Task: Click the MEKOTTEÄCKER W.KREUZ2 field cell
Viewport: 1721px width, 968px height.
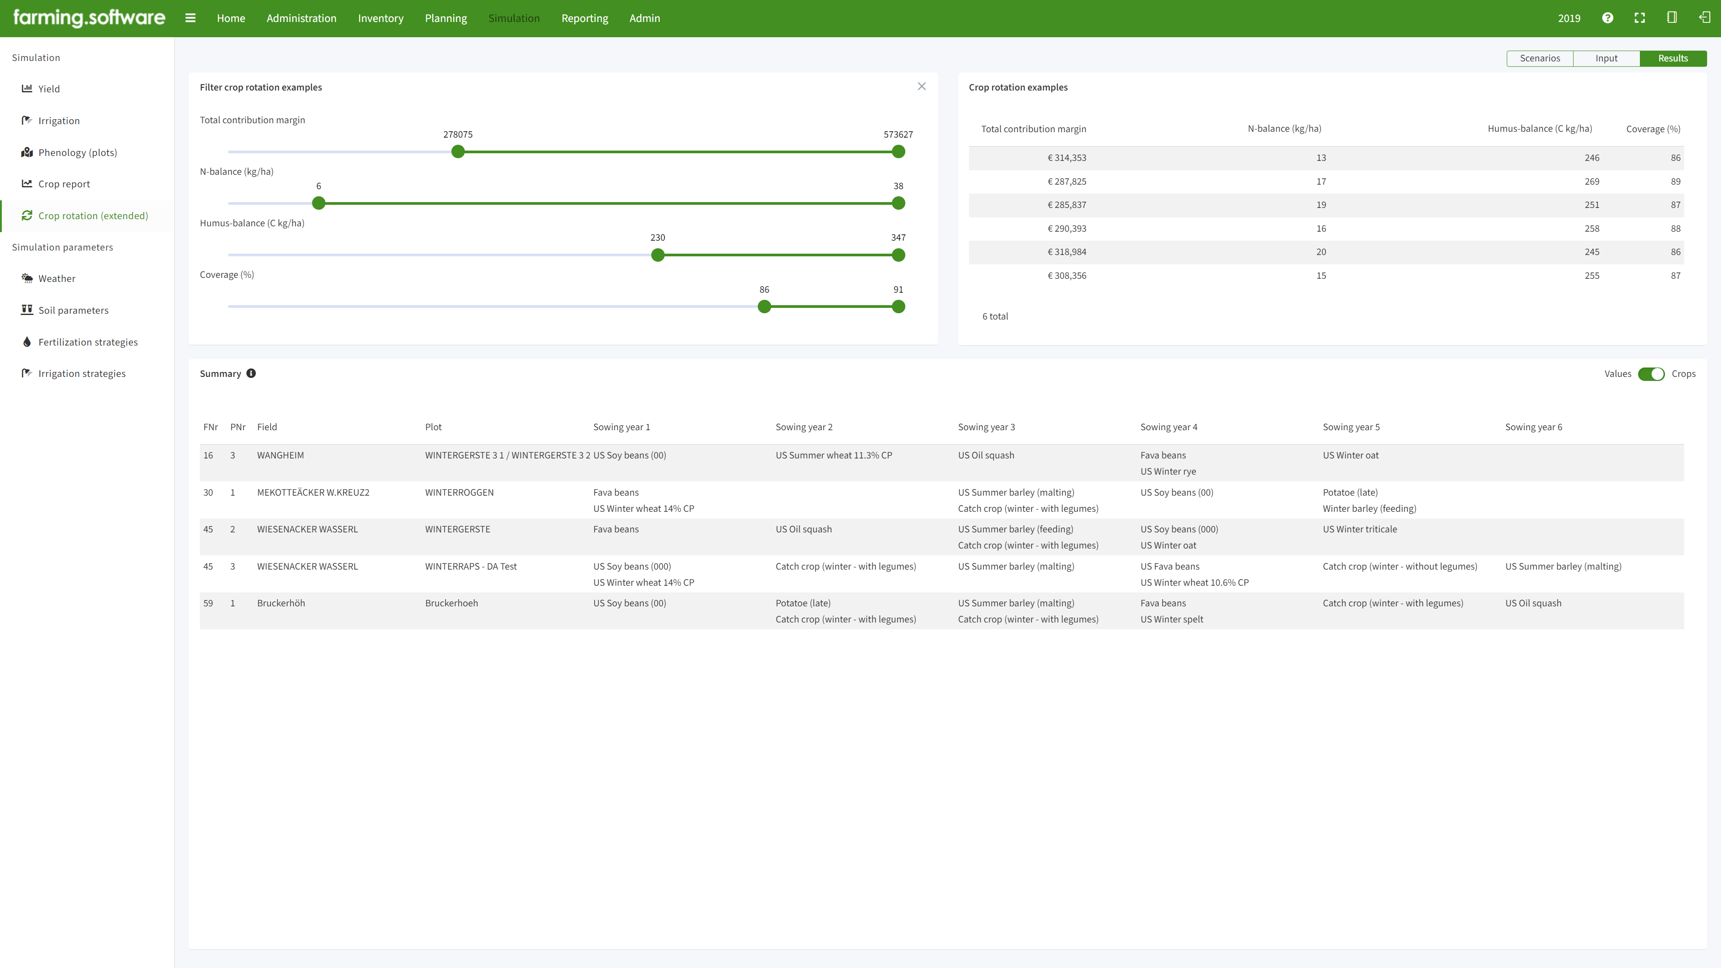Action: 313,493
